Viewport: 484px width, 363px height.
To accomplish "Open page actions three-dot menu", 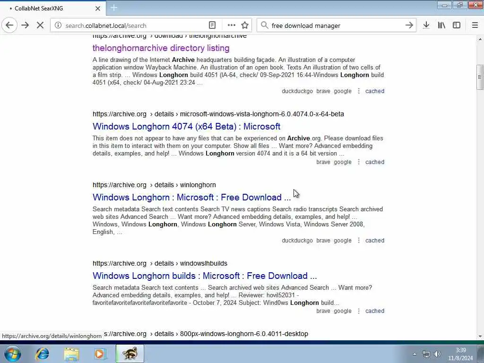I will pos(232,26).
